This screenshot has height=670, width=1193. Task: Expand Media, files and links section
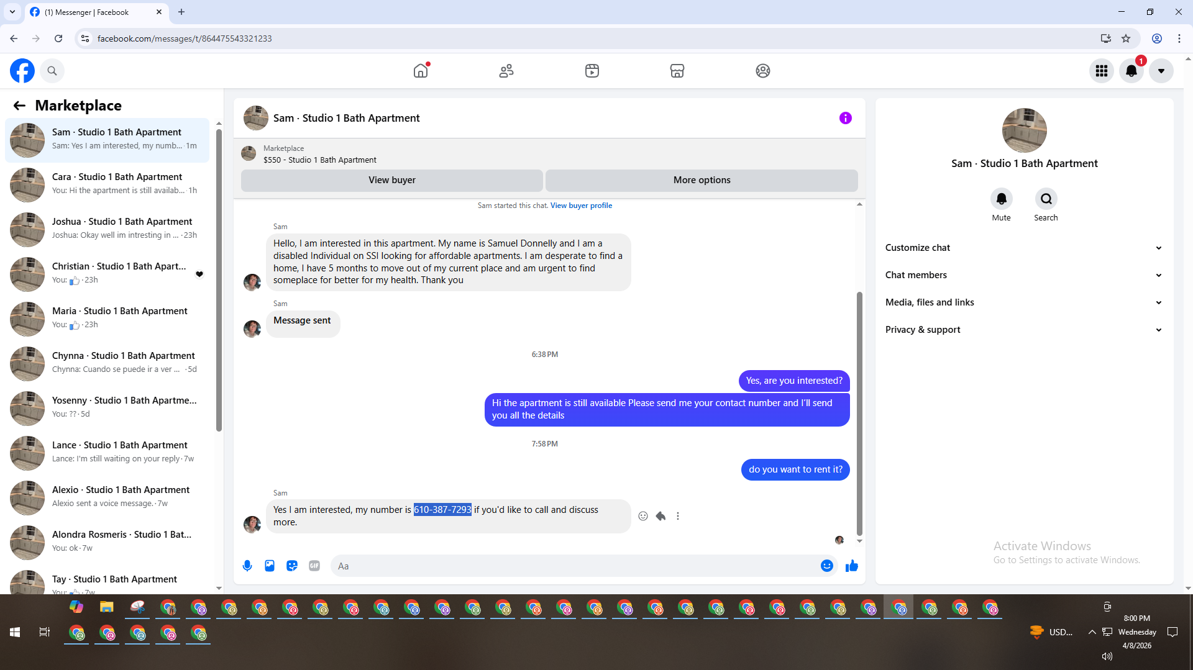pos(1024,302)
